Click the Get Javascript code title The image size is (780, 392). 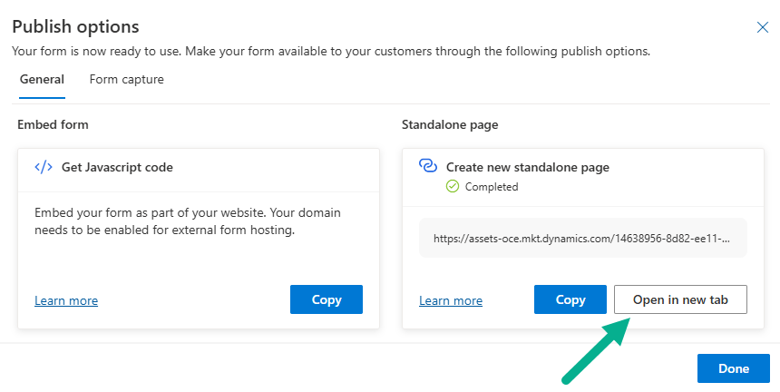[117, 167]
